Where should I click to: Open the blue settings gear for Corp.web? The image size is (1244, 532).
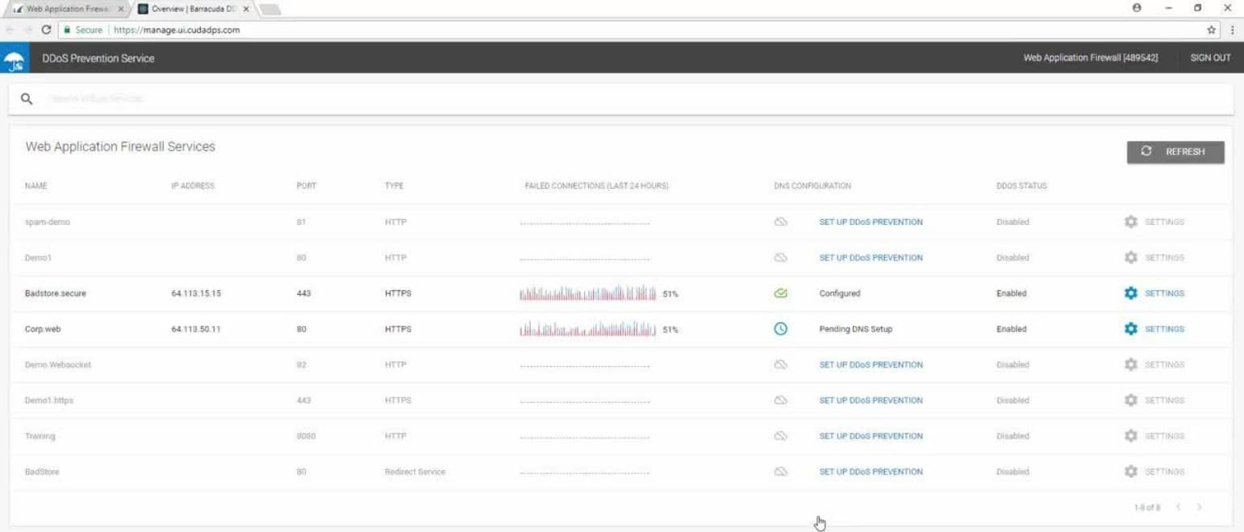1130,329
